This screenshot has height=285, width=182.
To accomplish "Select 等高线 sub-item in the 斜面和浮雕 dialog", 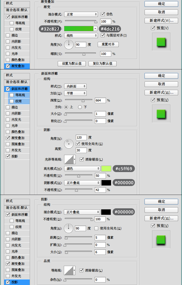I will 19,95.
